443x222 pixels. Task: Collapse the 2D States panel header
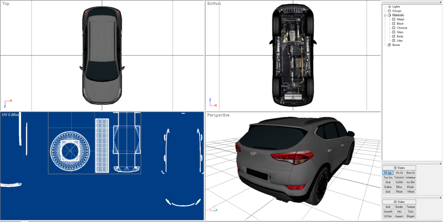[x=399, y=202]
